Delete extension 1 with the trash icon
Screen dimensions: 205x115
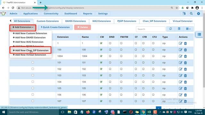[185, 43]
